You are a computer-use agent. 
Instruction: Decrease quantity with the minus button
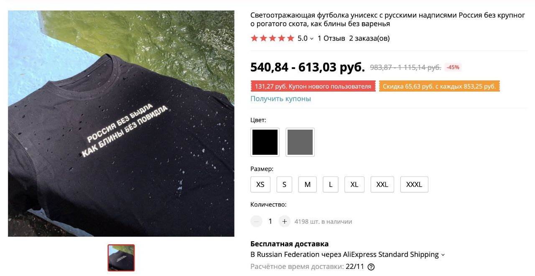[256, 221]
